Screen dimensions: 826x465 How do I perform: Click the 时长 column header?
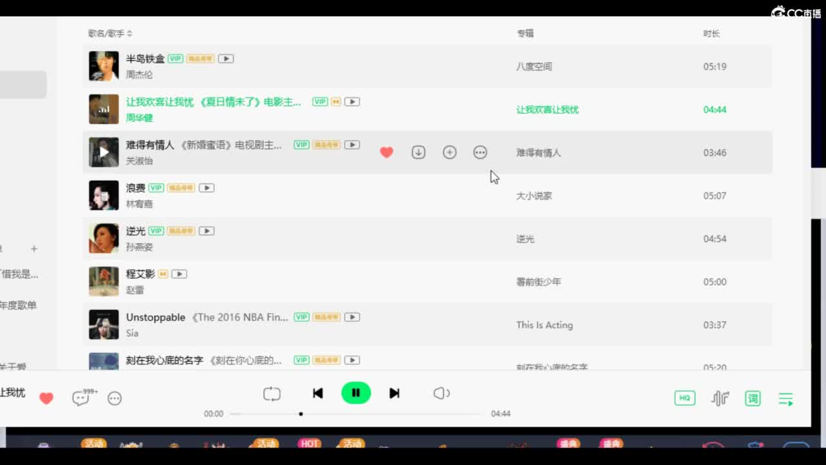(x=712, y=34)
